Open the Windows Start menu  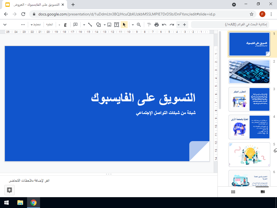coord(6,203)
